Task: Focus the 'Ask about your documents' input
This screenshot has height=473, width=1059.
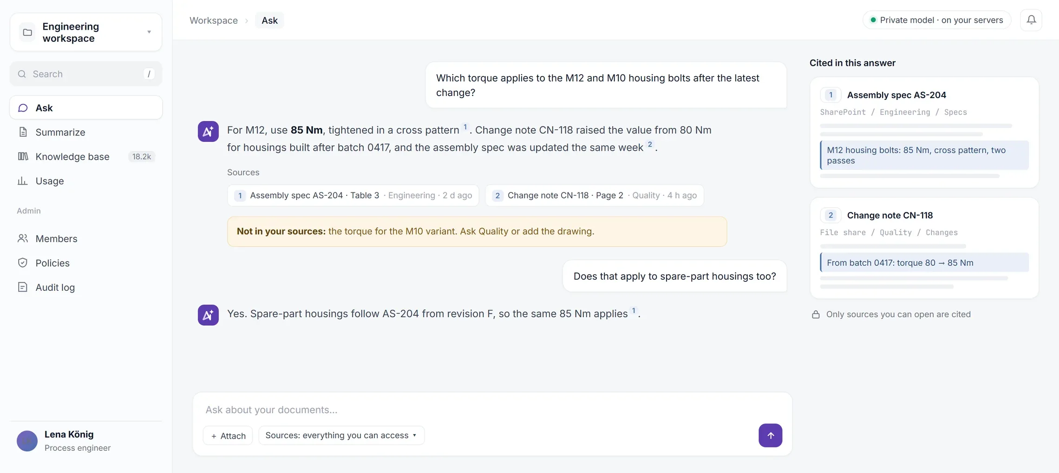Action: 492,410
